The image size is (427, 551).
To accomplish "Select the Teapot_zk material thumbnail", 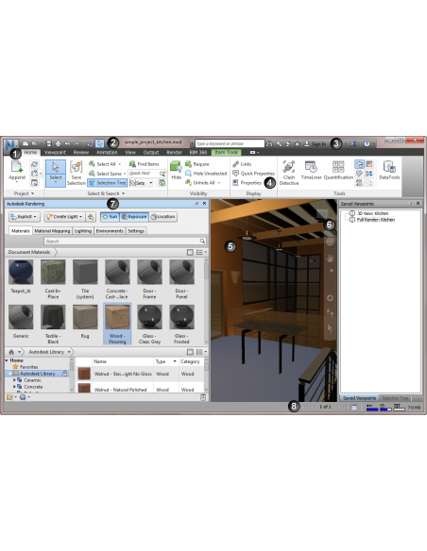I will (21, 272).
